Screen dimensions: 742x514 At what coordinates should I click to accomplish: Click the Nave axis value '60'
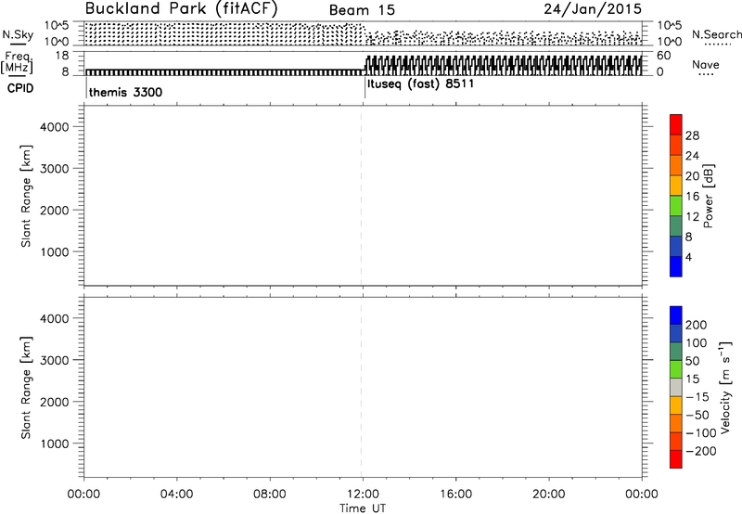click(664, 56)
